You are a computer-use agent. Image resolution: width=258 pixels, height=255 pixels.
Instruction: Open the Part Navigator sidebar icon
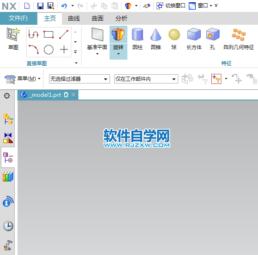(x=8, y=157)
